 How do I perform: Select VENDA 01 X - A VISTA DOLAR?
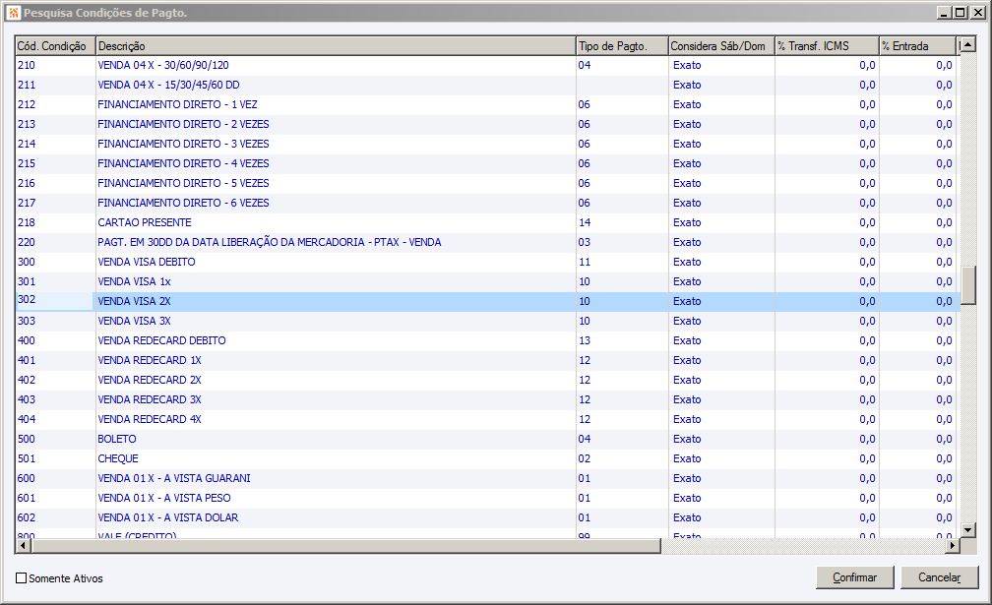(488, 517)
